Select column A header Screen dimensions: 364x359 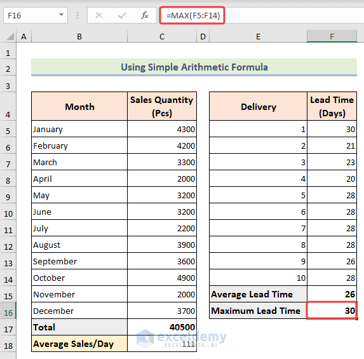24,36
